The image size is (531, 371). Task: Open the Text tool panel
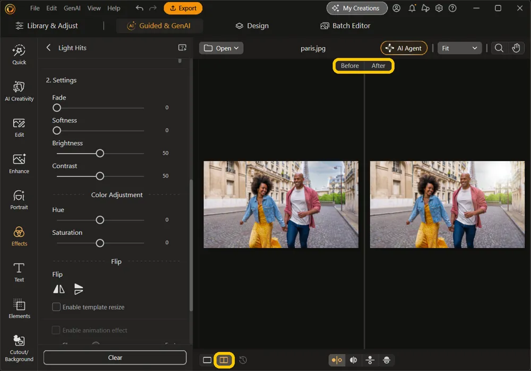(19, 272)
